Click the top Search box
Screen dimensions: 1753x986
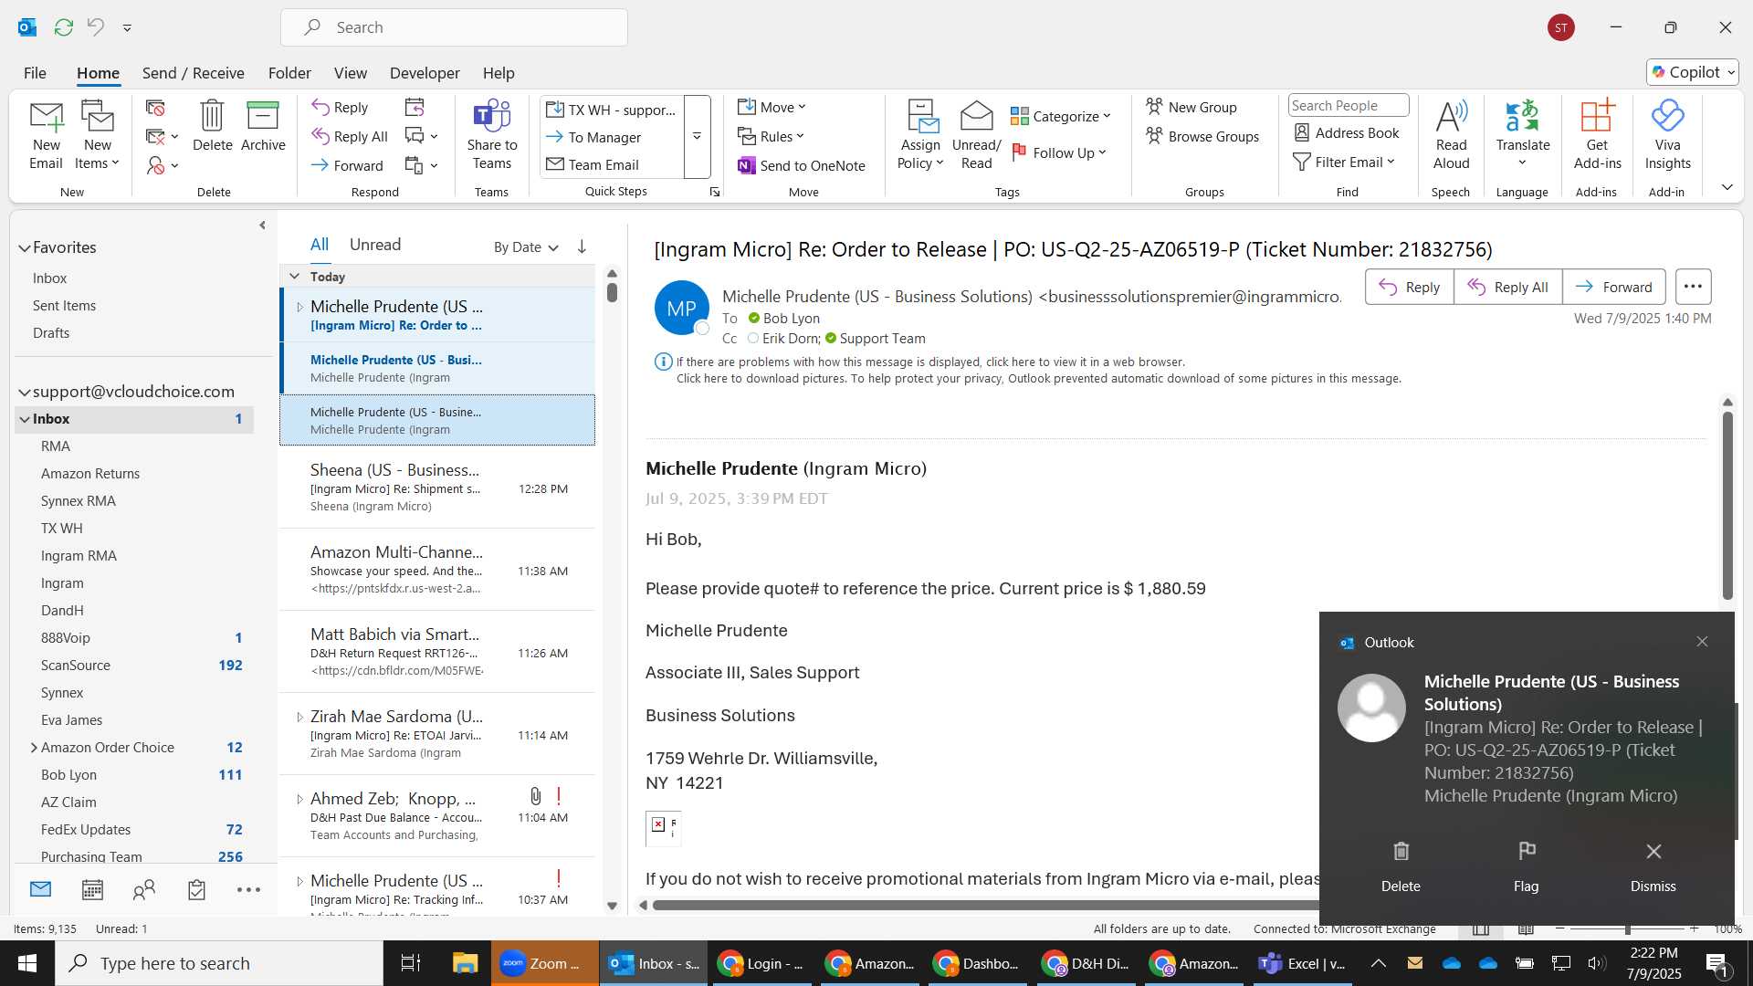point(454,27)
